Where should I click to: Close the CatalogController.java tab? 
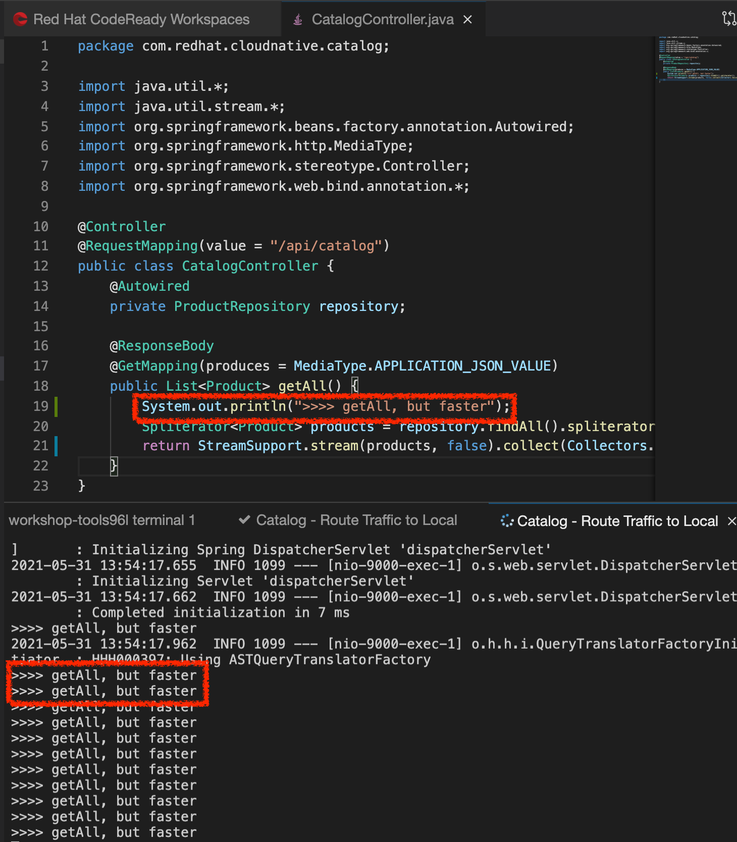468,19
